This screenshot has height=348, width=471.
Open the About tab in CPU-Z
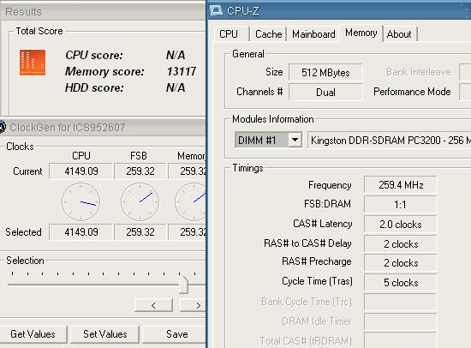tap(399, 34)
